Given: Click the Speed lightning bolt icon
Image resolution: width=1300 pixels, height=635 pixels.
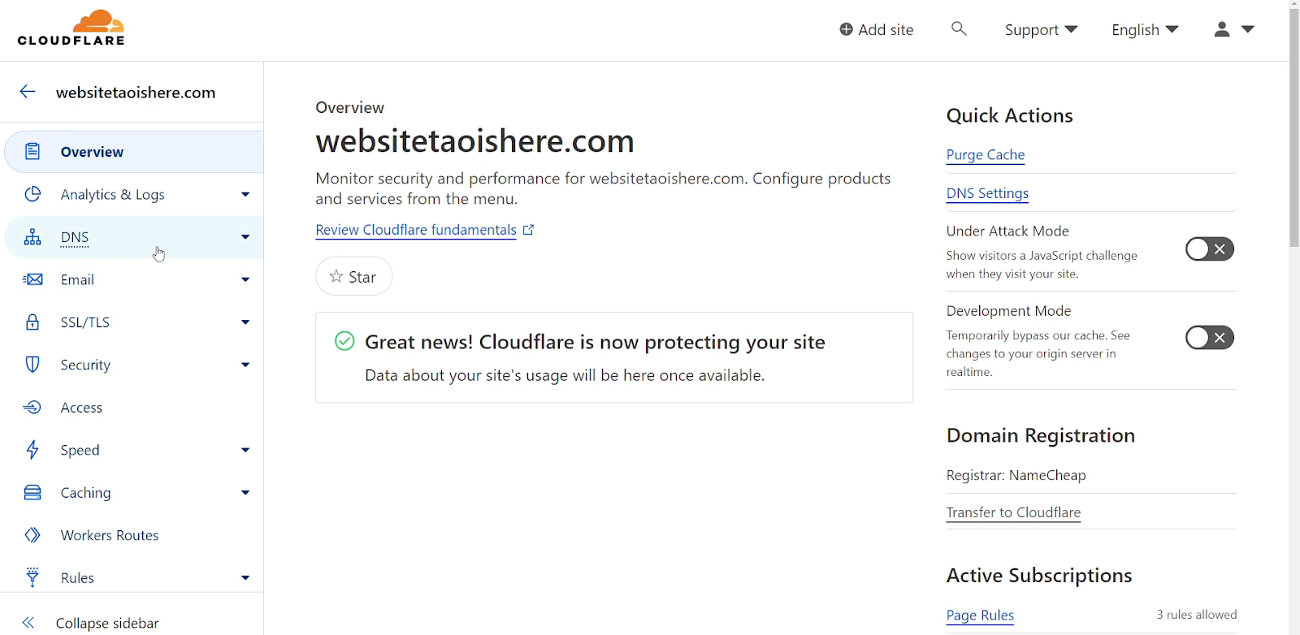Looking at the screenshot, I should (x=32, y=450).
